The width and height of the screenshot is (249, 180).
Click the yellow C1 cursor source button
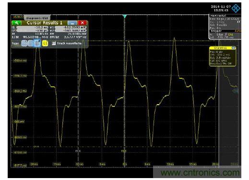(x=45, y=43)
